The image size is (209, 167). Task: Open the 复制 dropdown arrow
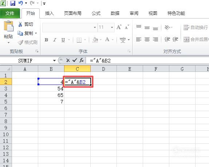36,33
